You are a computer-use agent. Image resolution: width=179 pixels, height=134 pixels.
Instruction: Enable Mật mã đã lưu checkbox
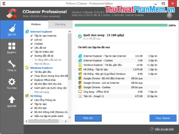pyautogui.click(x=31, y=64)
